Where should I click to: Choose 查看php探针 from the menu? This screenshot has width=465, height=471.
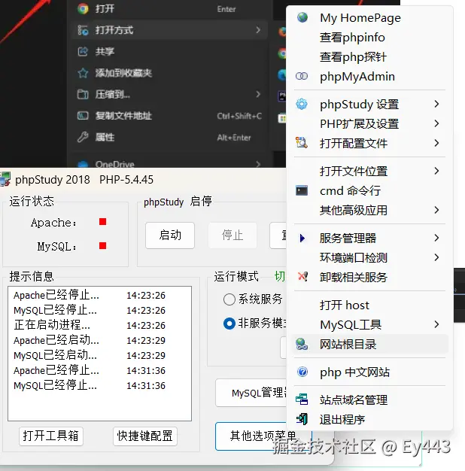[369, 56]
